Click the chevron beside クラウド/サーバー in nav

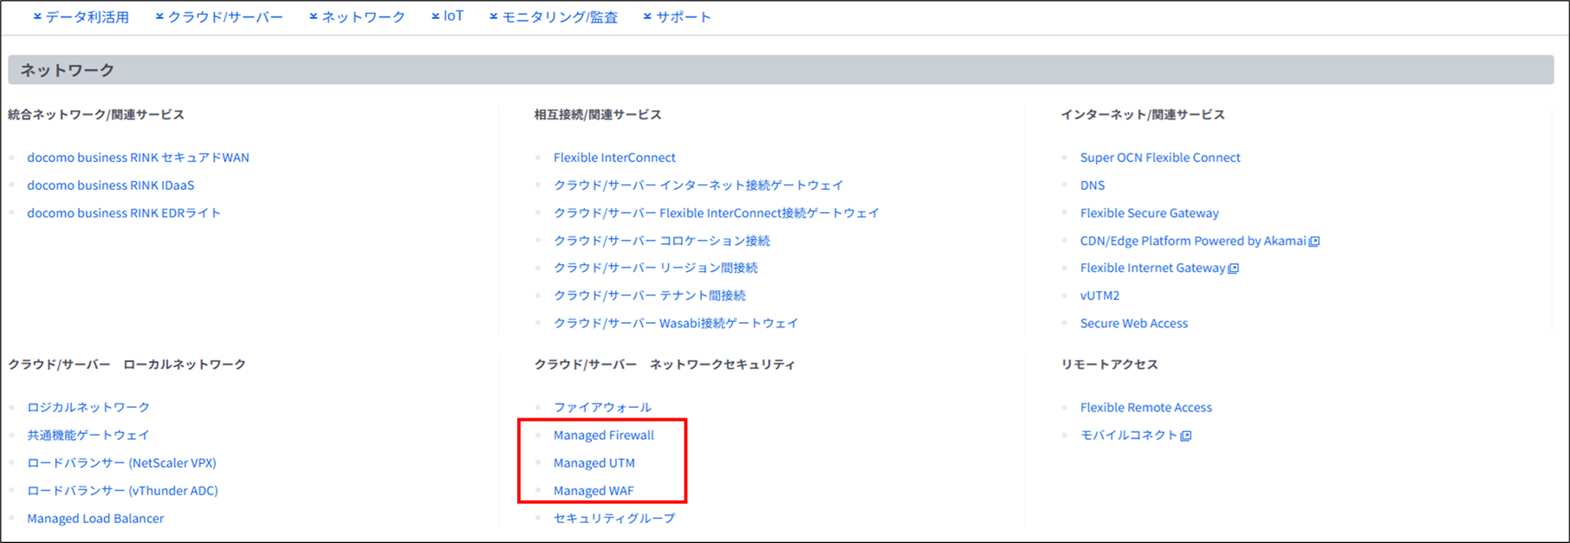click(x=159, y=16)
